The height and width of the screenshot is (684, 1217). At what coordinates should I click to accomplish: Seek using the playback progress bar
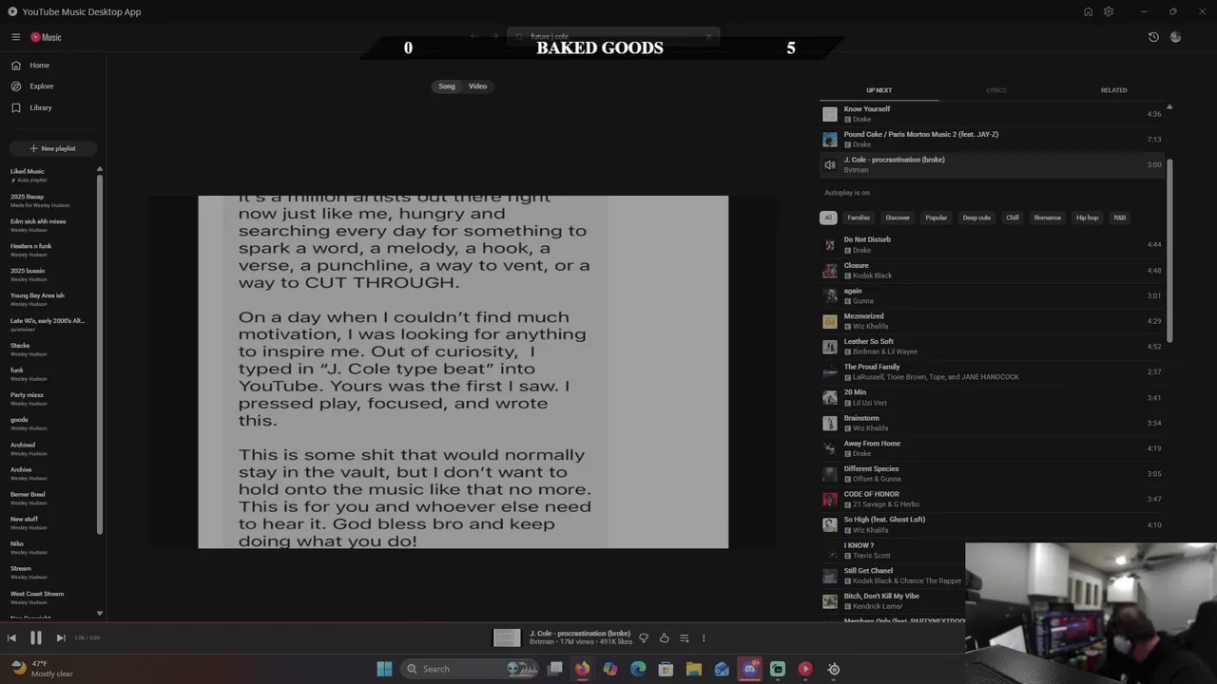pyautogui.click(x=482, y=624)
